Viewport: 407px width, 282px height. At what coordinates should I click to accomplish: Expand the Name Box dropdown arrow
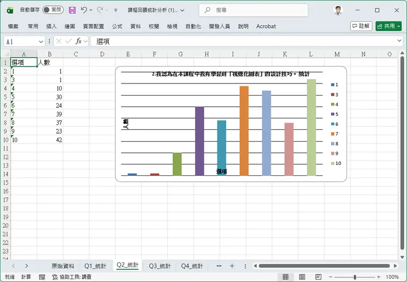point(41,42)
